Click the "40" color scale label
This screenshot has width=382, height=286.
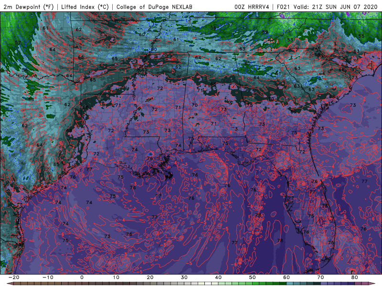click(x=218, y=277)
